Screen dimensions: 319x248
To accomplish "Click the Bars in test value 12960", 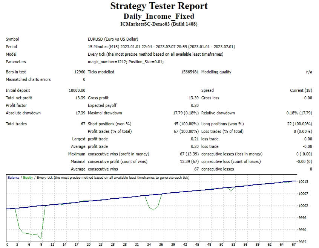I will pyautogui.click(x=80, y=72).
